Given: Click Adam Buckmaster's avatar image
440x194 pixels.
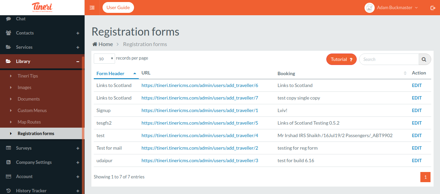Looking at the screenshot, I should (x=370, y=8).
